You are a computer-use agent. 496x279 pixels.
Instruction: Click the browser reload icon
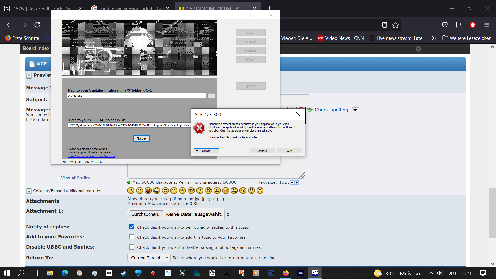pyautogui.click(x=37, y=25)
